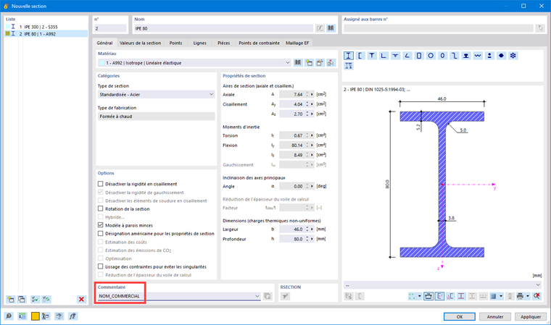Select the channel (U) section shape icon
Image resolution: width=551 pixels, height=325 pixels.
click(360, 56)
